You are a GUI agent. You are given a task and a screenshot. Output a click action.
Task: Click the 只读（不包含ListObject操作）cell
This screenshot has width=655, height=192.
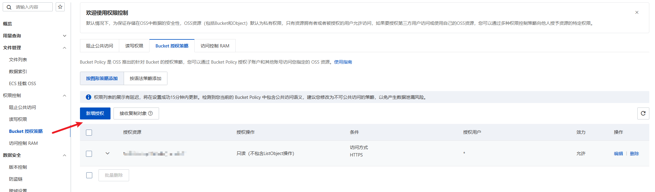tap(265, 153)
